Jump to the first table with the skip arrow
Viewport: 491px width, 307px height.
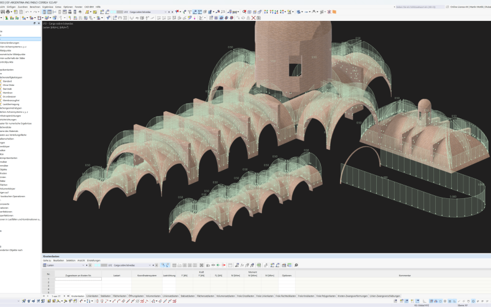point(44,296)
